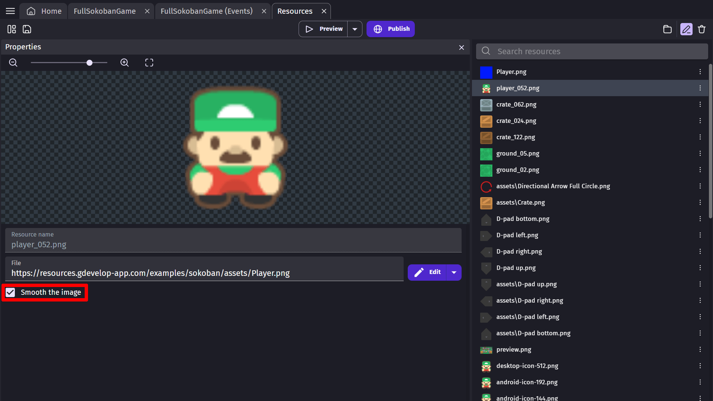Switch to FullSokobanGame (Events) tab

pyautogui.click(x=206, y=11)
